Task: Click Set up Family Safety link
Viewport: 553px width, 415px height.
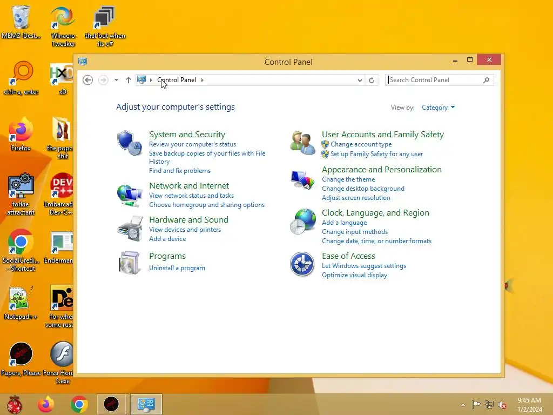Action: point(376,154)
